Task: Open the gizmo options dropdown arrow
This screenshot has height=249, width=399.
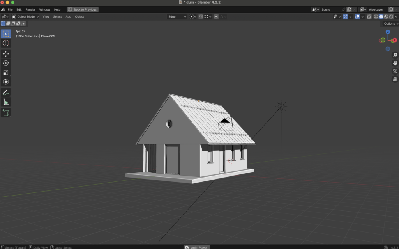Action: pyautogui.click(x=350, y=16)
